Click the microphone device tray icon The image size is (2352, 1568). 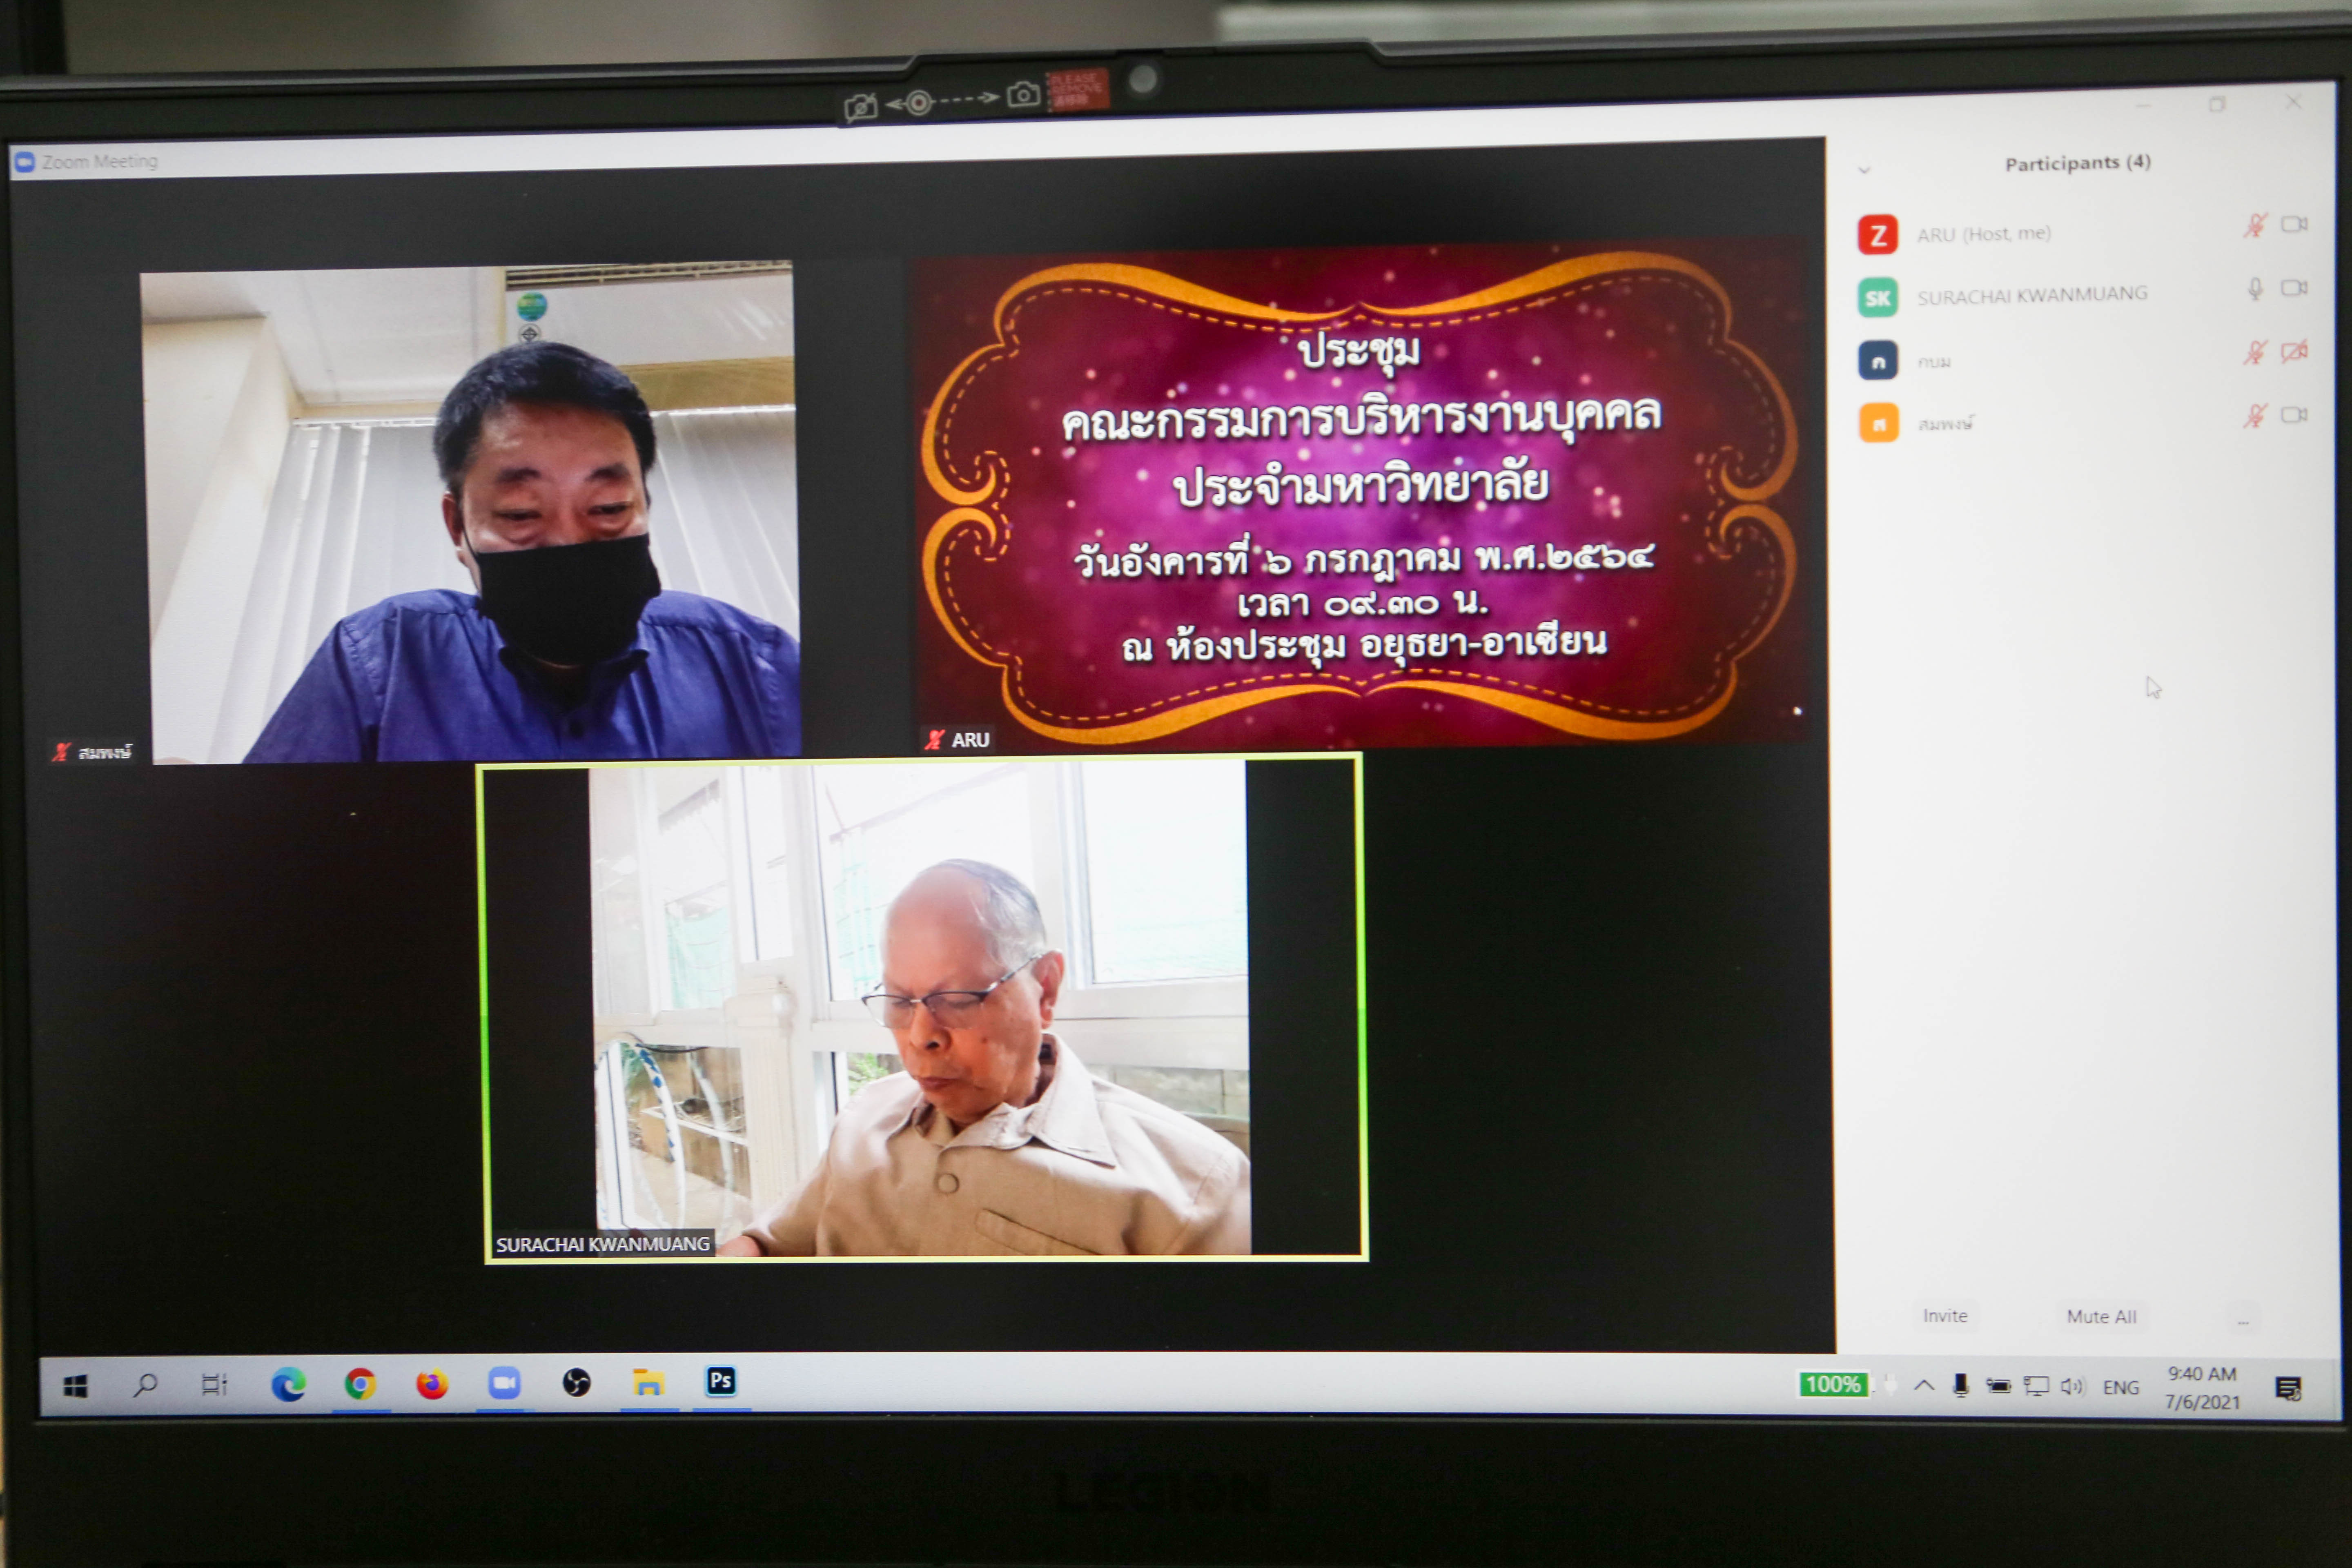(x=1961, y=1386)
